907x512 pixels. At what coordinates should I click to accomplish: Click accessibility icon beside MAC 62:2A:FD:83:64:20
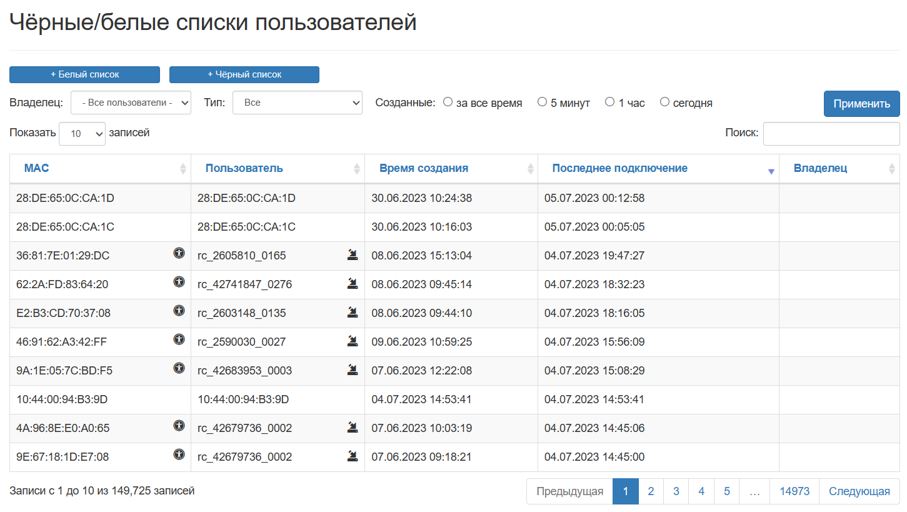click(179, 282)
